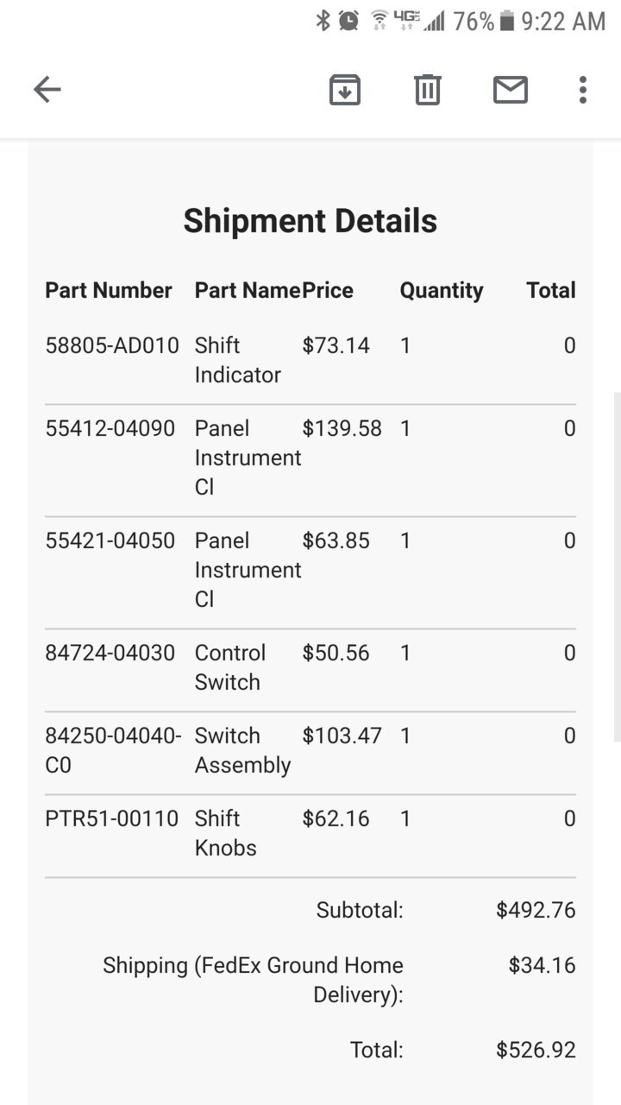Viewport: 621px width, 1105px height.
Task: Delete the email with the trash icon
Action: tap(428, 90)
